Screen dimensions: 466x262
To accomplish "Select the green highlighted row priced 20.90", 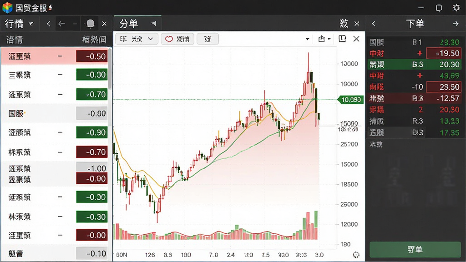I will 414,65.
